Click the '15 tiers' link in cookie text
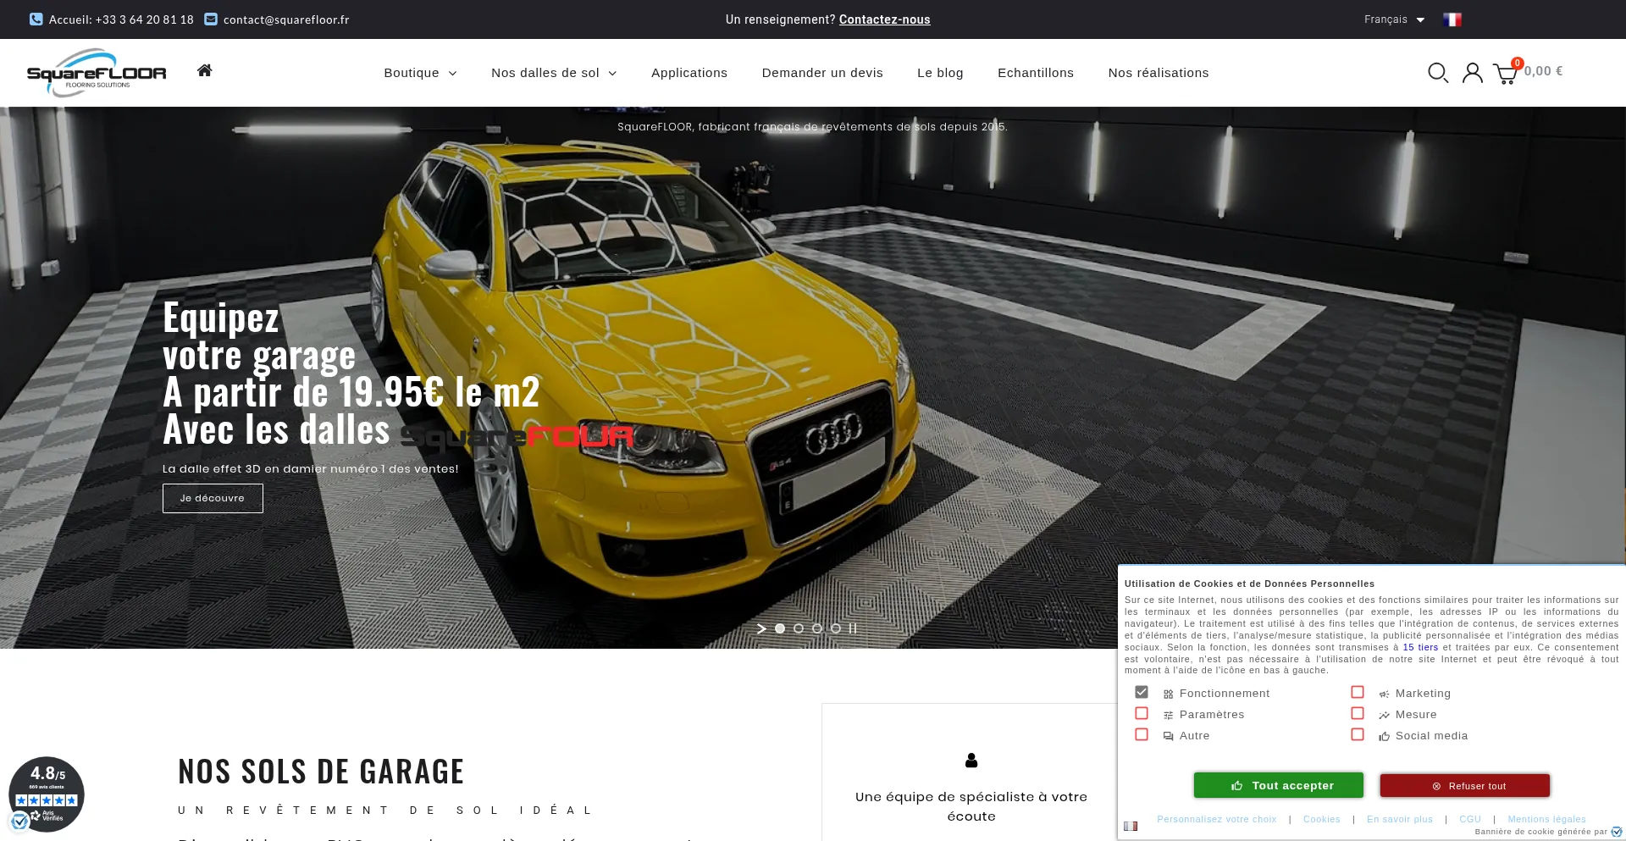 pyautogui.click(x=1420, y=647)
